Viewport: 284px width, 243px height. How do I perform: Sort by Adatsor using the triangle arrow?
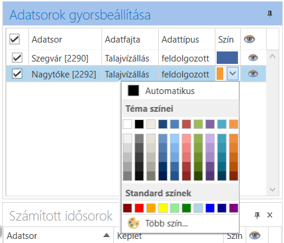[106, 235]
